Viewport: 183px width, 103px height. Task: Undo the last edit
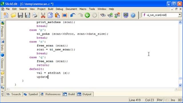pyautogui.click(x=73, y=15)
